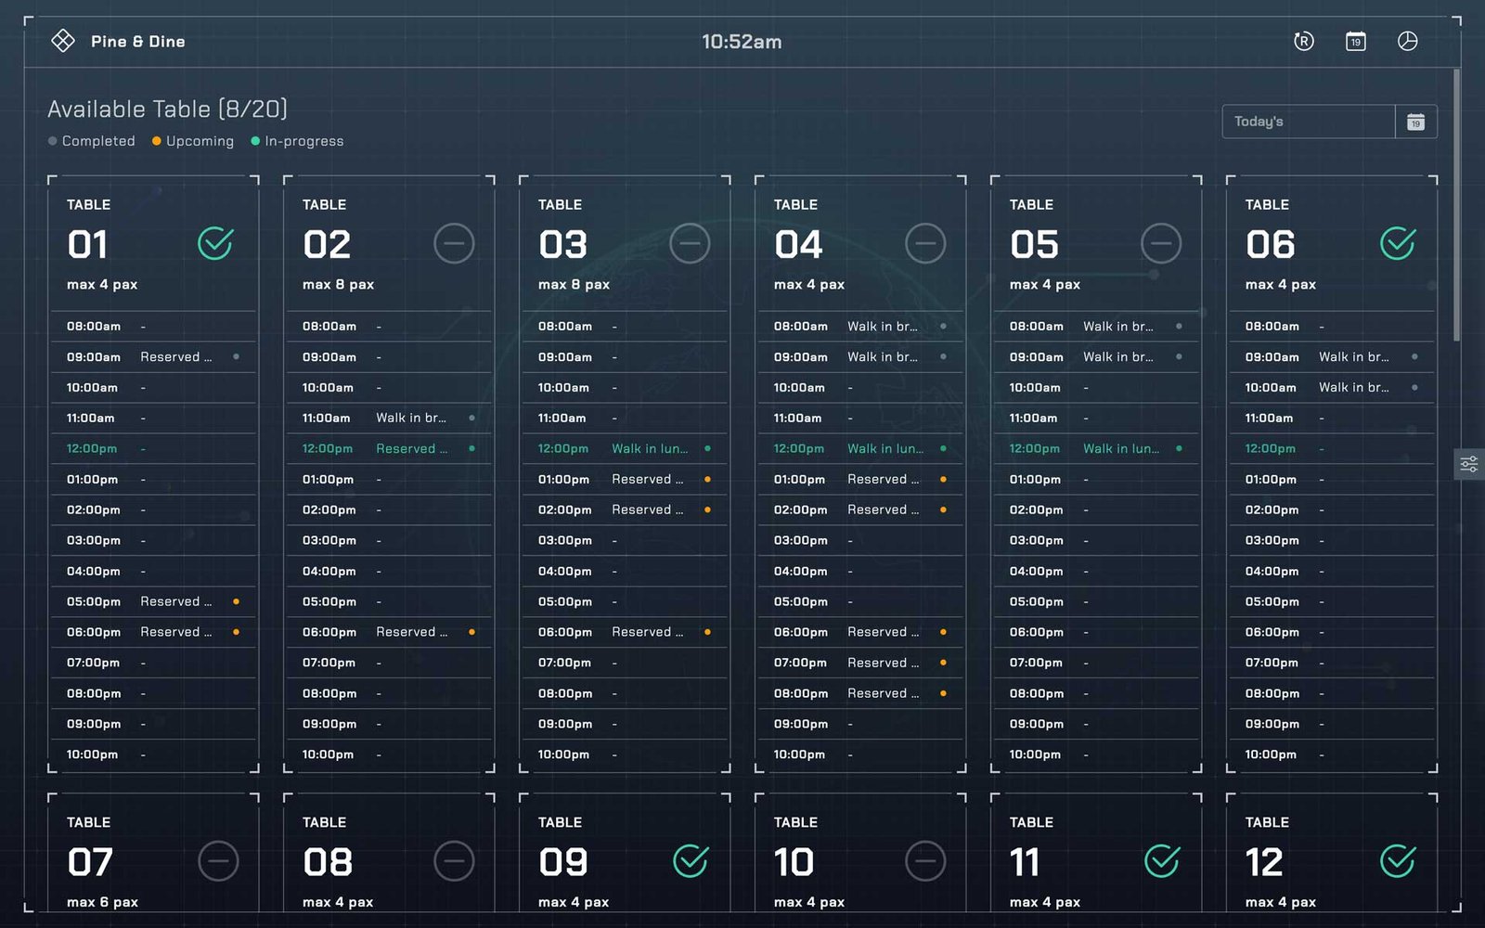Click the Pine & Dine logo icon
The image size is (1485, 928).
coord(63,41)
